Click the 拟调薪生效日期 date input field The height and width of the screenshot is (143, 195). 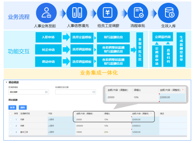74,92
